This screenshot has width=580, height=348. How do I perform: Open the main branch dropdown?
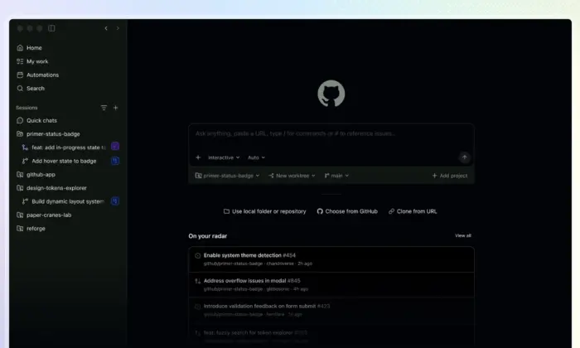(336, 176)
